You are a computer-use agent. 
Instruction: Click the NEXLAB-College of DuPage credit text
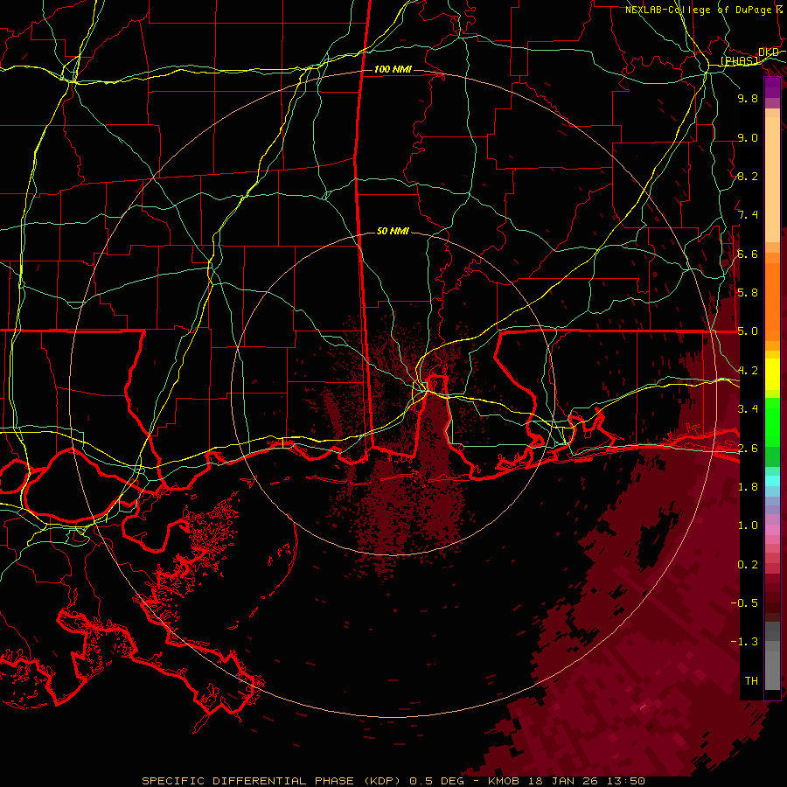[x=705, y=10]
